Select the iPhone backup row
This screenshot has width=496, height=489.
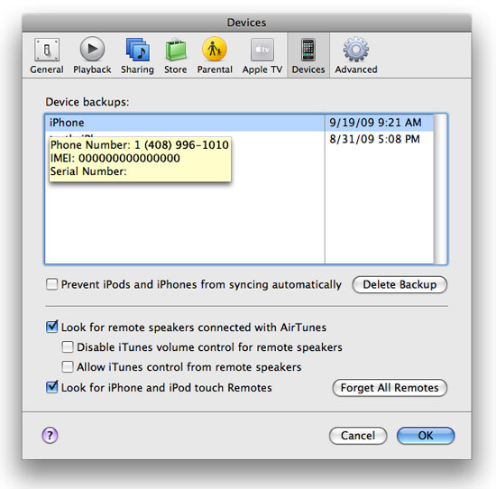tap(240, 123)
